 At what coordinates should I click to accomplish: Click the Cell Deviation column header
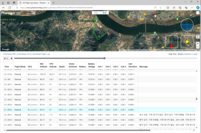coord(133,65)
